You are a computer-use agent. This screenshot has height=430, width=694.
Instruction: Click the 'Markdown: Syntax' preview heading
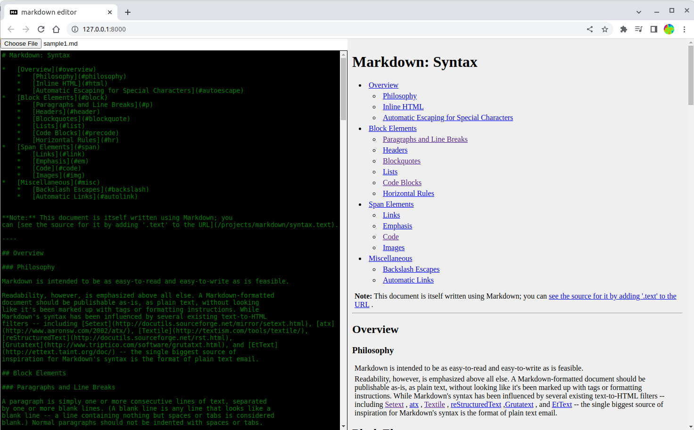(415, 62)
